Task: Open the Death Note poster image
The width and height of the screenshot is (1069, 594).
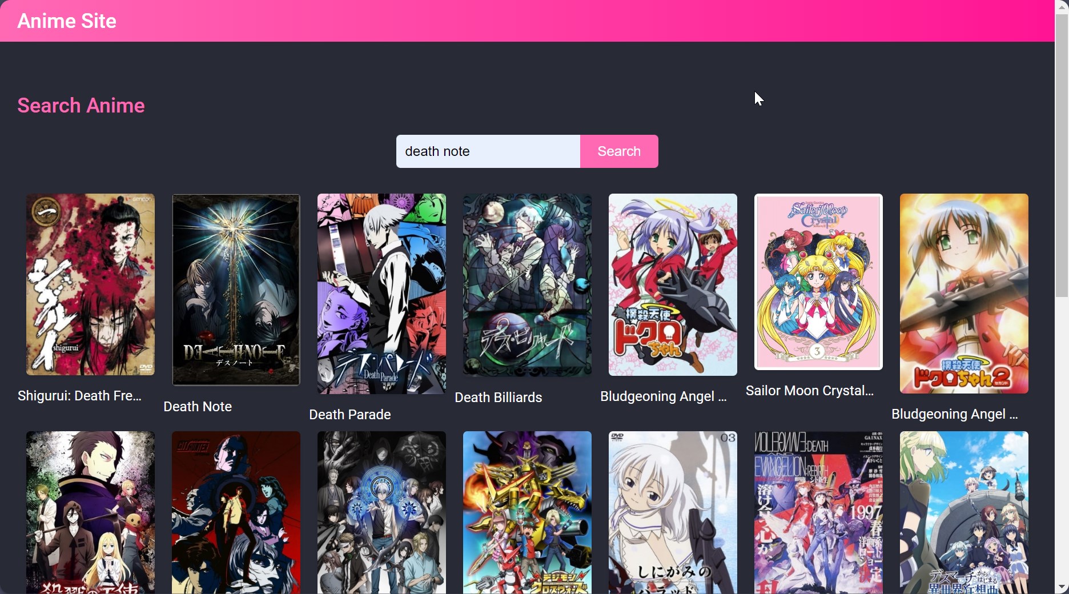Action: click(236, 290)
